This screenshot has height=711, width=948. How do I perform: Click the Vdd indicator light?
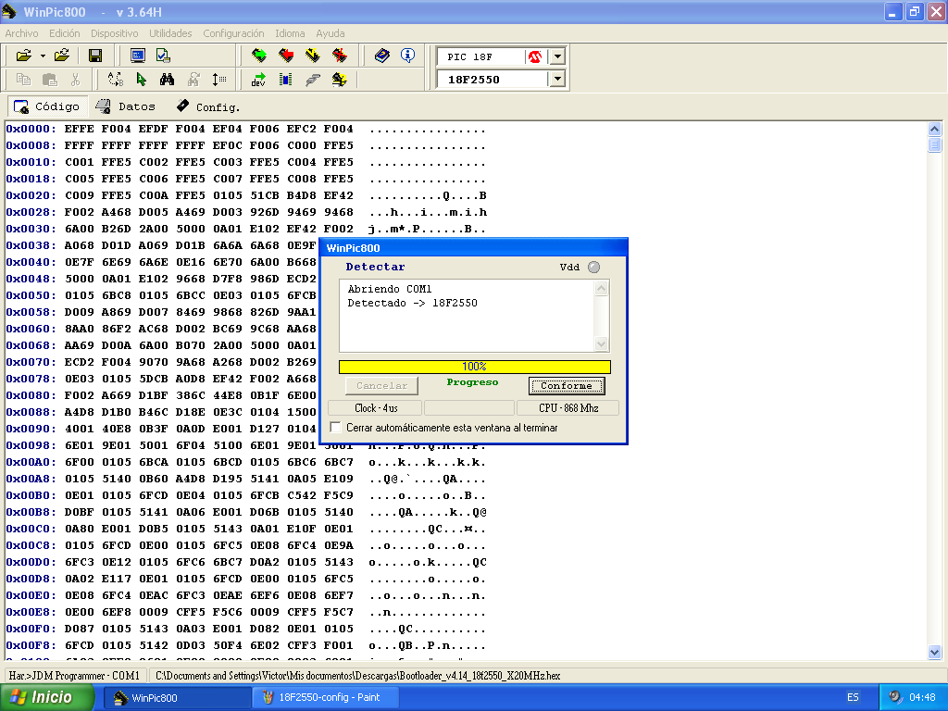pos(593,268)
